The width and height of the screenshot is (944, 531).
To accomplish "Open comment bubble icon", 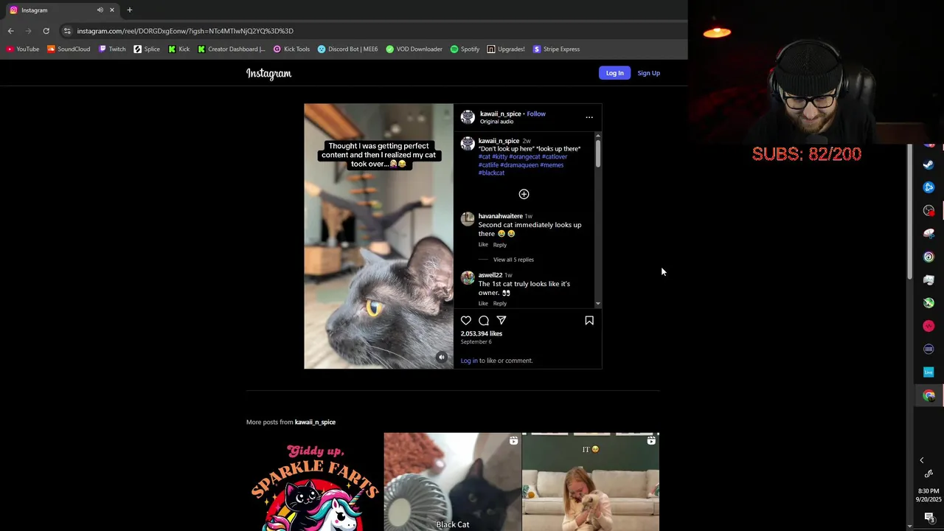I will (x=484, y=320).
